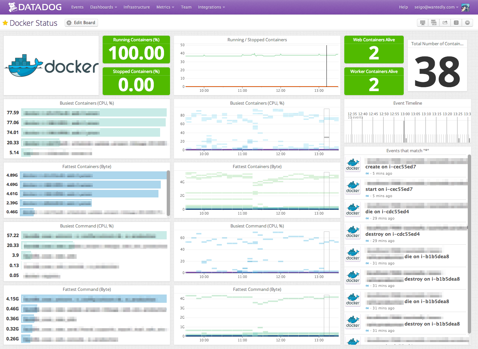Click the infinity toggle under 'start on i-cec55ed7'

pyautogui.click(x=367, y=196)
